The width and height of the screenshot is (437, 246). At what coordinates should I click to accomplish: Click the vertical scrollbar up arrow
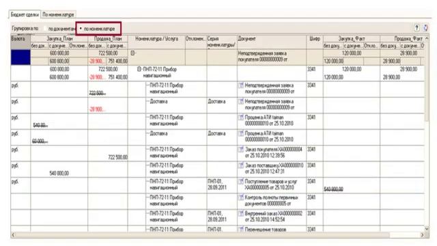click(427, 38)
